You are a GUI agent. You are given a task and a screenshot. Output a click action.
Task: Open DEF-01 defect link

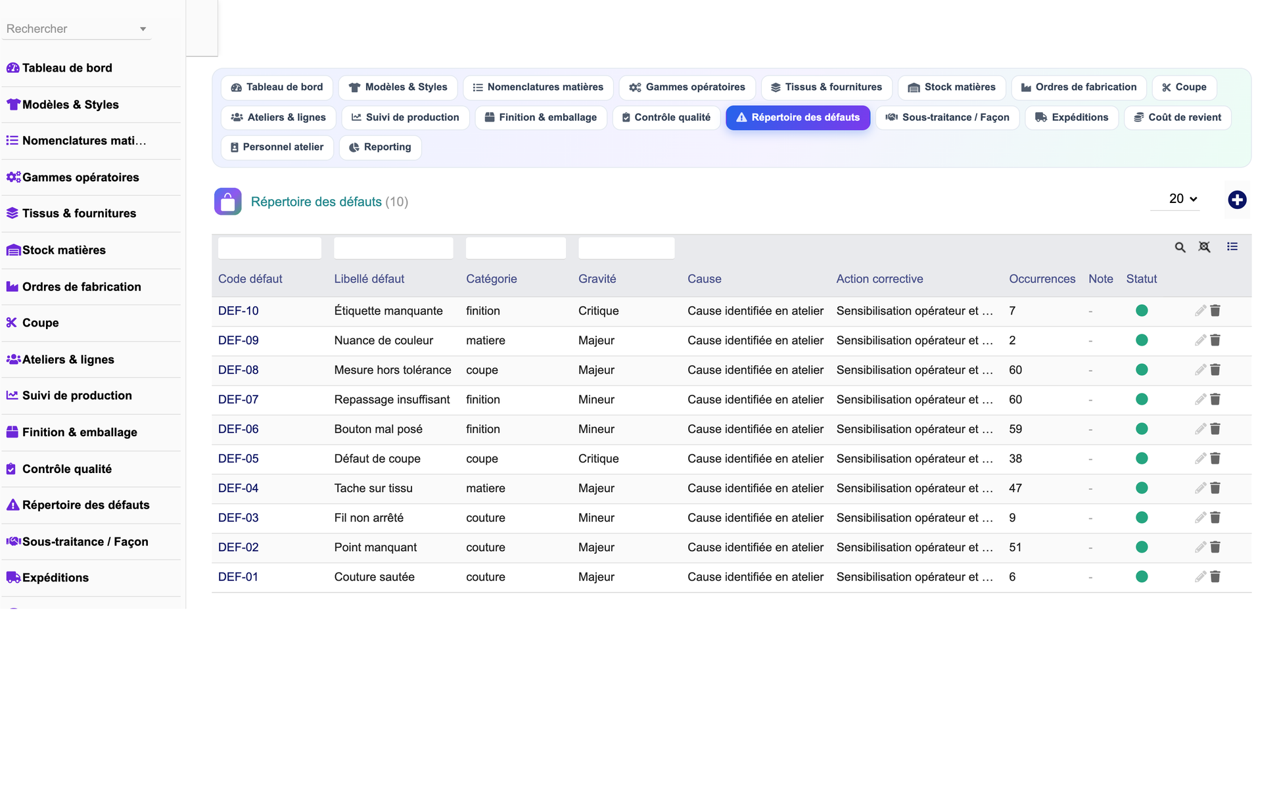pos(238,577)
